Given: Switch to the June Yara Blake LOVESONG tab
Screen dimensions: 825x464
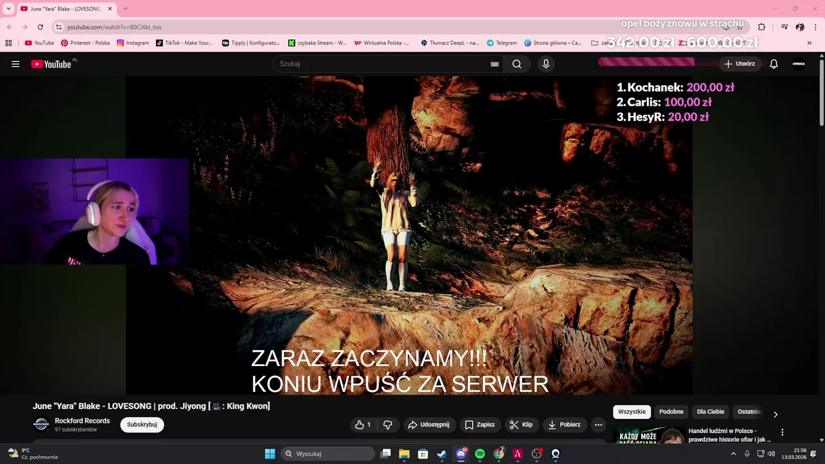Looking at the screenshot, I should [x=64, y=9].
